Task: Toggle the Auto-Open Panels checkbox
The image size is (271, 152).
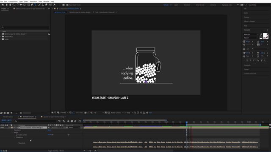Action: click(67, 5)
